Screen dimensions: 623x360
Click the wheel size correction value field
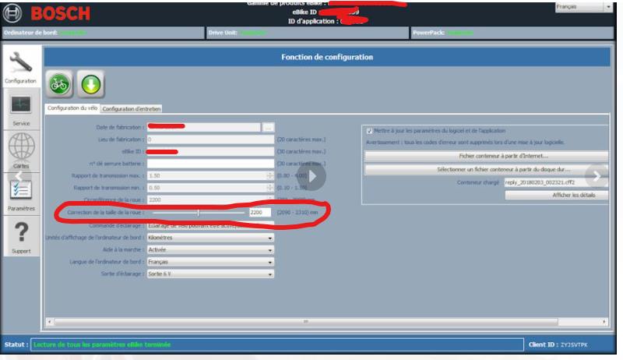pyautogui.click(x=259, y=212)
